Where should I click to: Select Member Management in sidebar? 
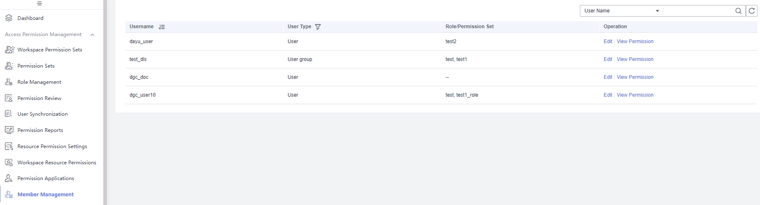[46, 195]
